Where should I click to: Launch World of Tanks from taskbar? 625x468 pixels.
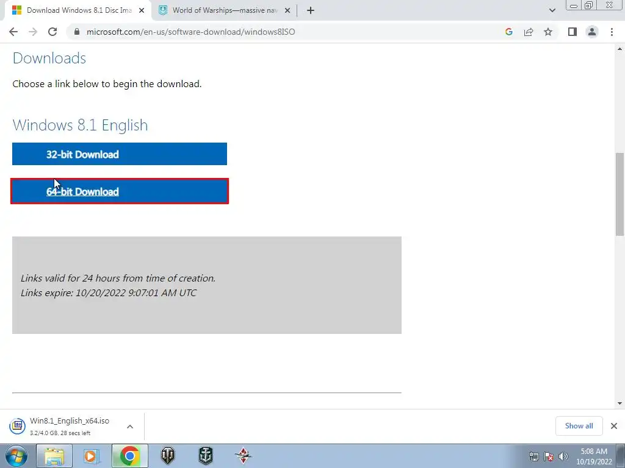coord(167,456)
